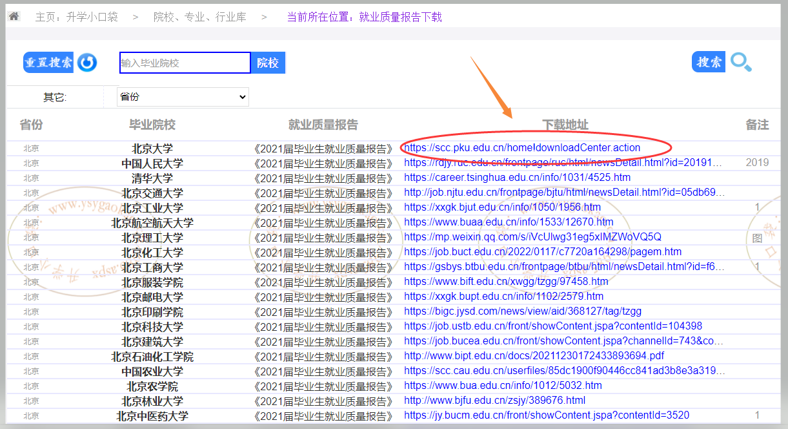Image resolution: width=788 pixels, height=429 pixels.
Task: Click the magnifying glass search icon
Action: 740,62
